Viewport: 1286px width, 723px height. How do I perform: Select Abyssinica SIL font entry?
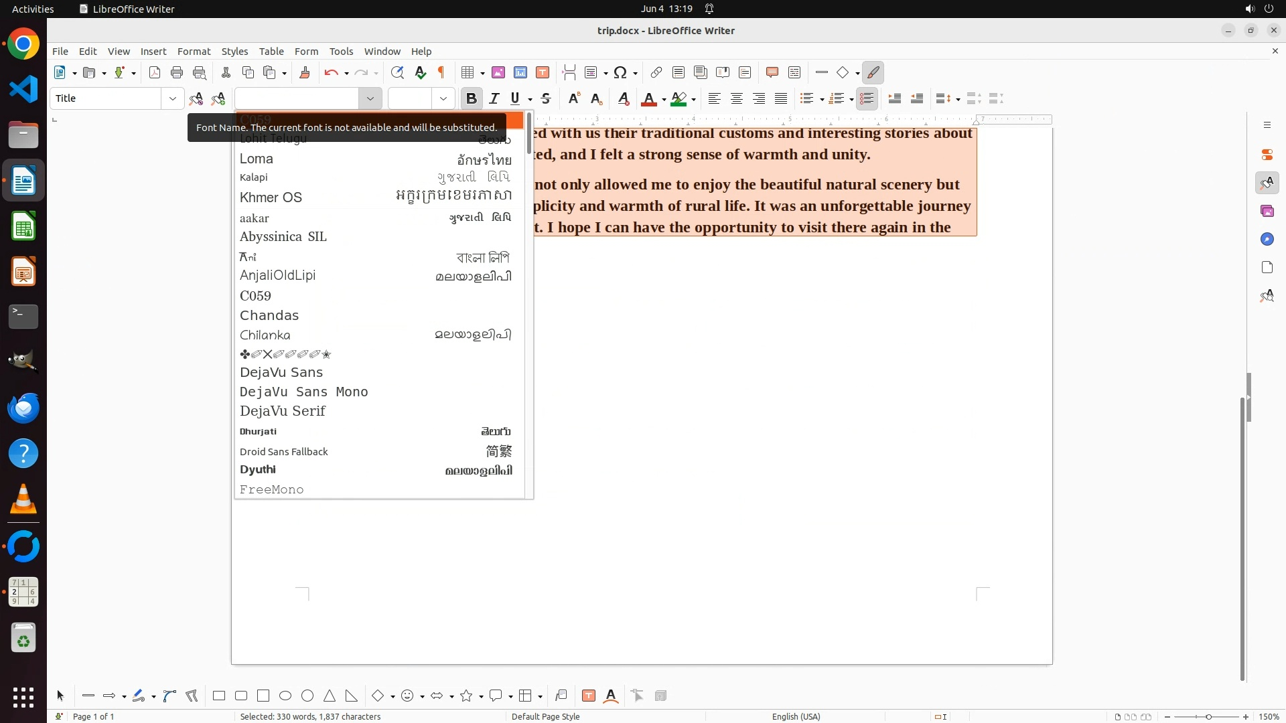[283, 236]
